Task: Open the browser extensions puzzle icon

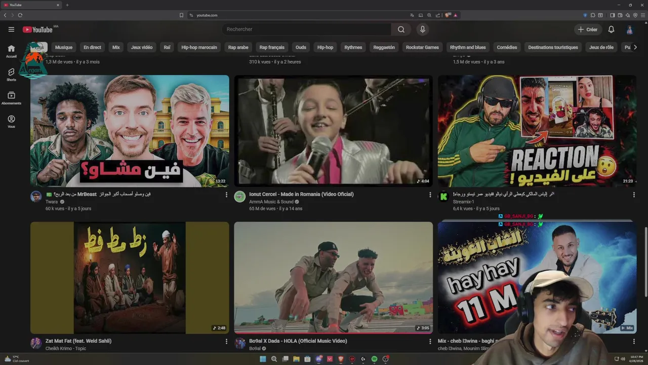Action: (593, 15)
